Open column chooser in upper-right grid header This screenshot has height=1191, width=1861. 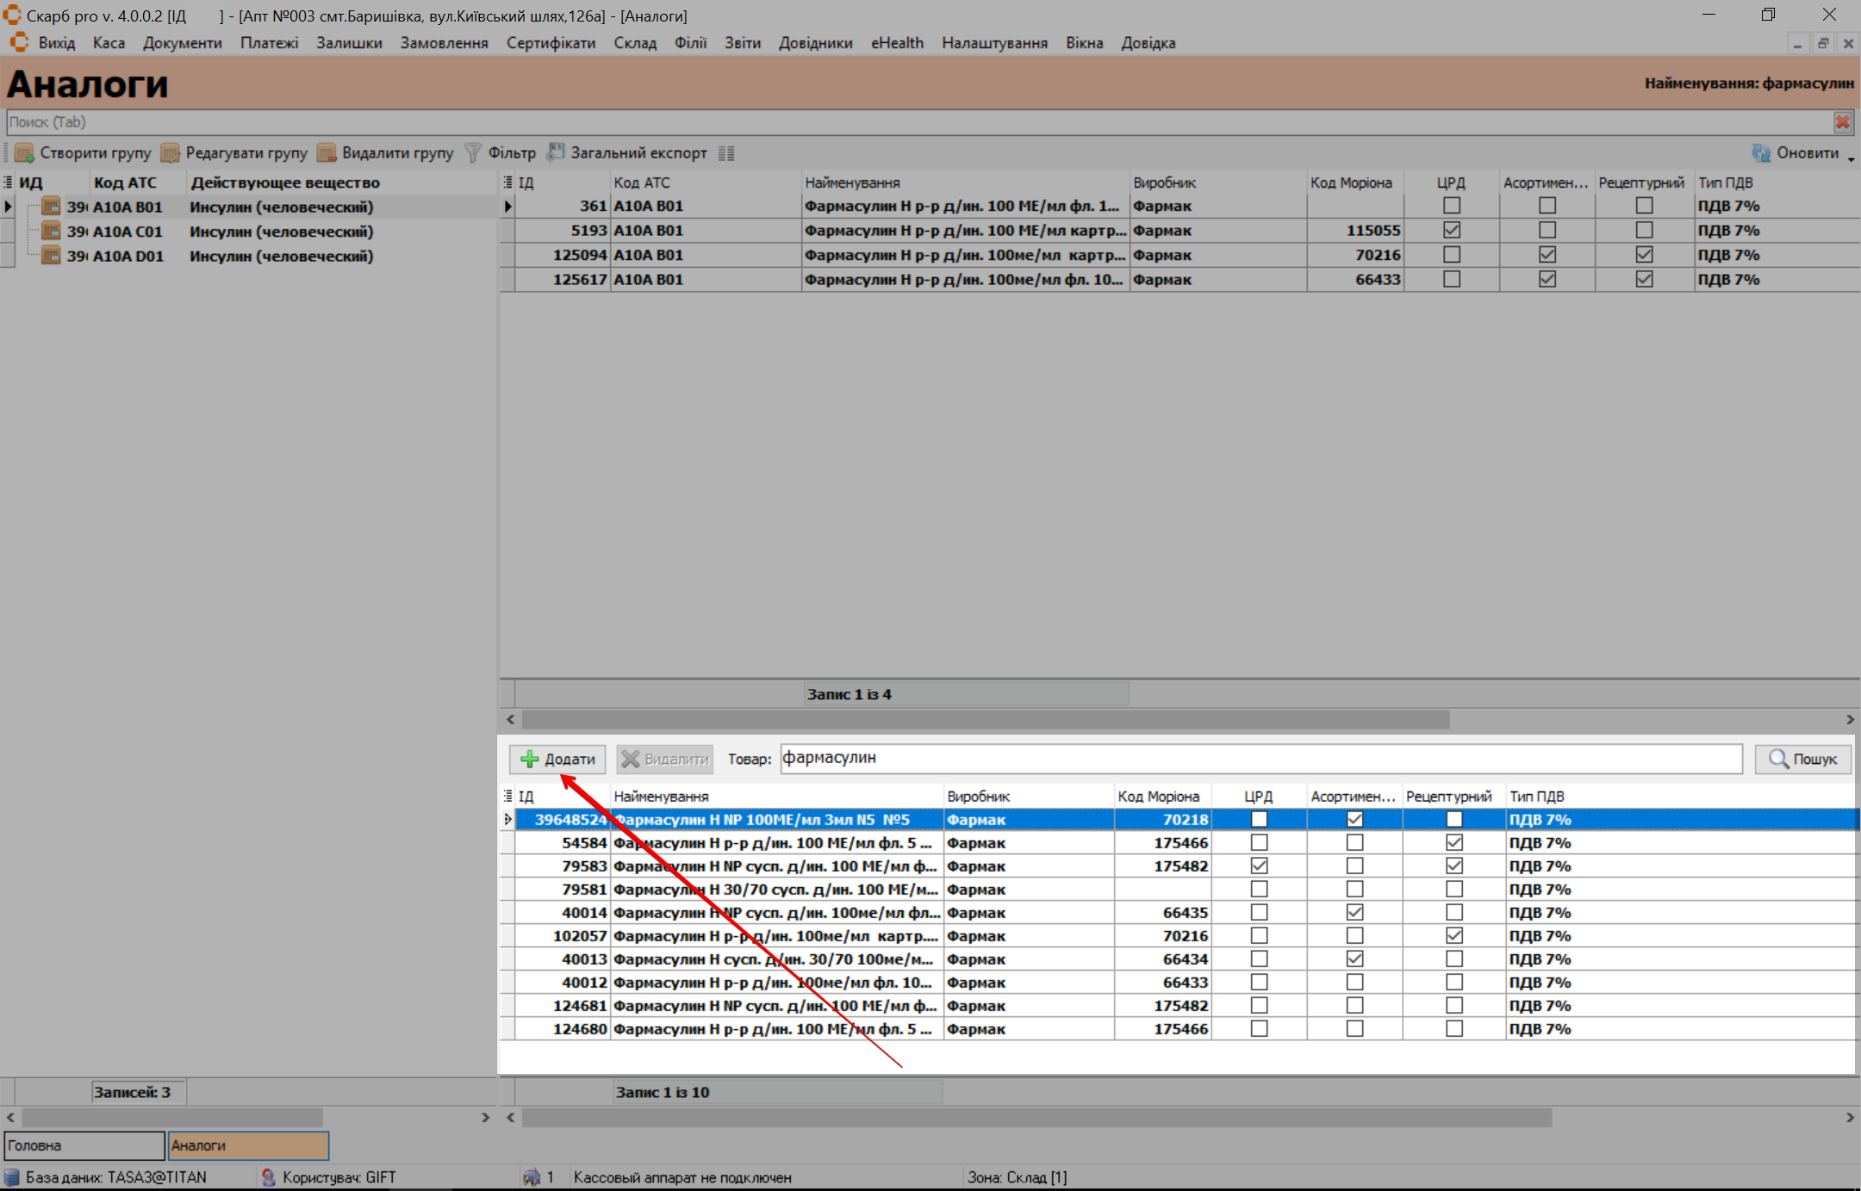pos(508,183)
